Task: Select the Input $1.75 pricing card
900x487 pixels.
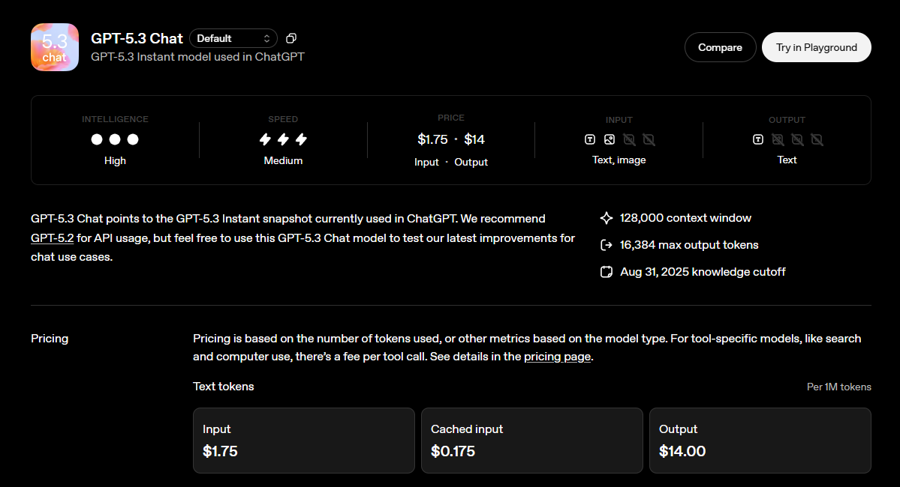Action: pyautogui.click(x=303, y=441)
